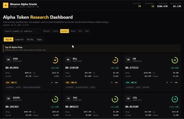Click BILL's BND 20 badge
Screen dimensions: 184x119
[x=74, y=83]
